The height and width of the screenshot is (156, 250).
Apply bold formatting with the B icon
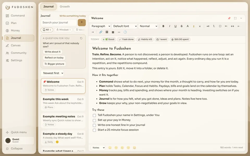(163, 26)
